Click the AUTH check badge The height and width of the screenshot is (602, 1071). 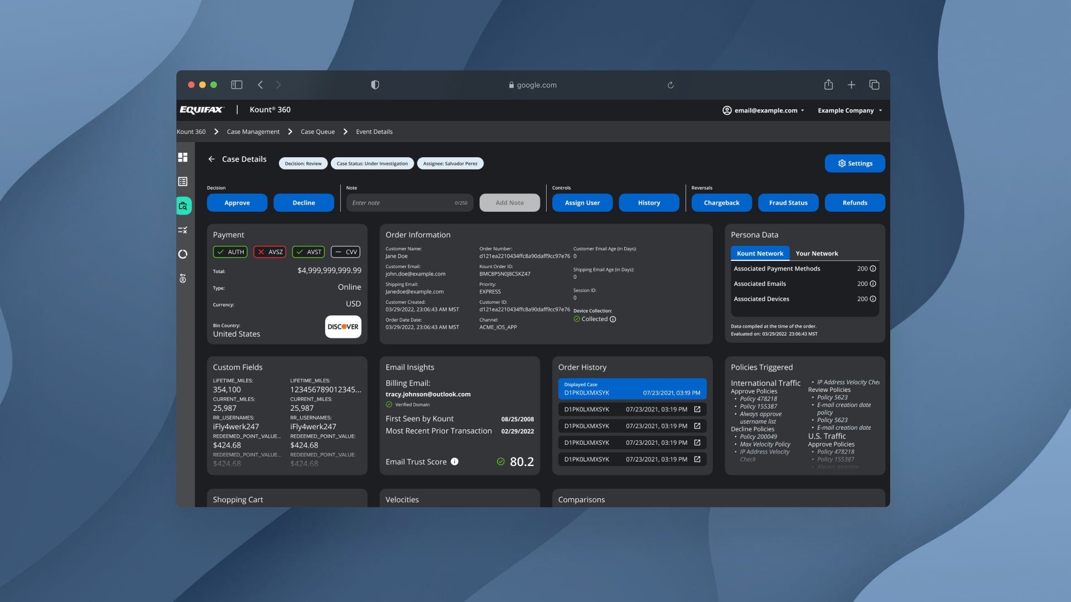(x=230, y=252)
